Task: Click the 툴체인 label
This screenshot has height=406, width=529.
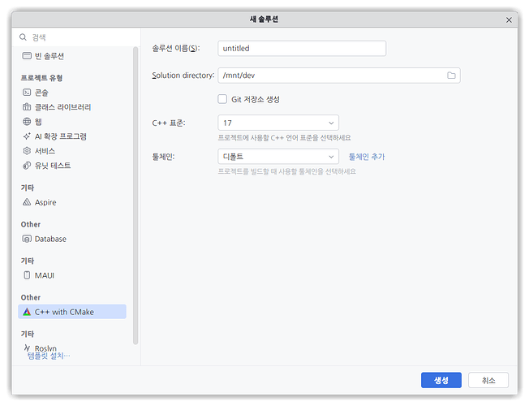Action: pyautogui.click(x=163, y=157)
